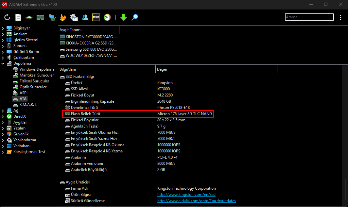The width and height of the screenshot is (348, 207).
Task: Open the preferences gear clipboard icon
Action: [74, 17]
